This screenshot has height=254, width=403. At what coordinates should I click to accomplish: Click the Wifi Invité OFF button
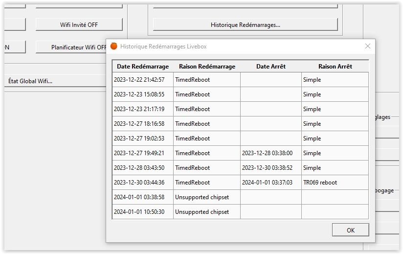(79, 24)
